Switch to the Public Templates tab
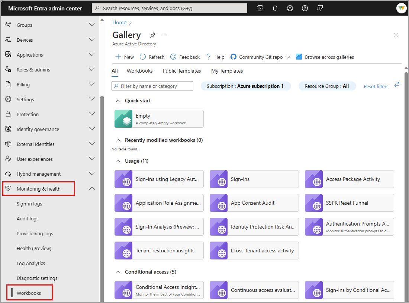Screen dimensions: 409x303 tap(181, 71)
